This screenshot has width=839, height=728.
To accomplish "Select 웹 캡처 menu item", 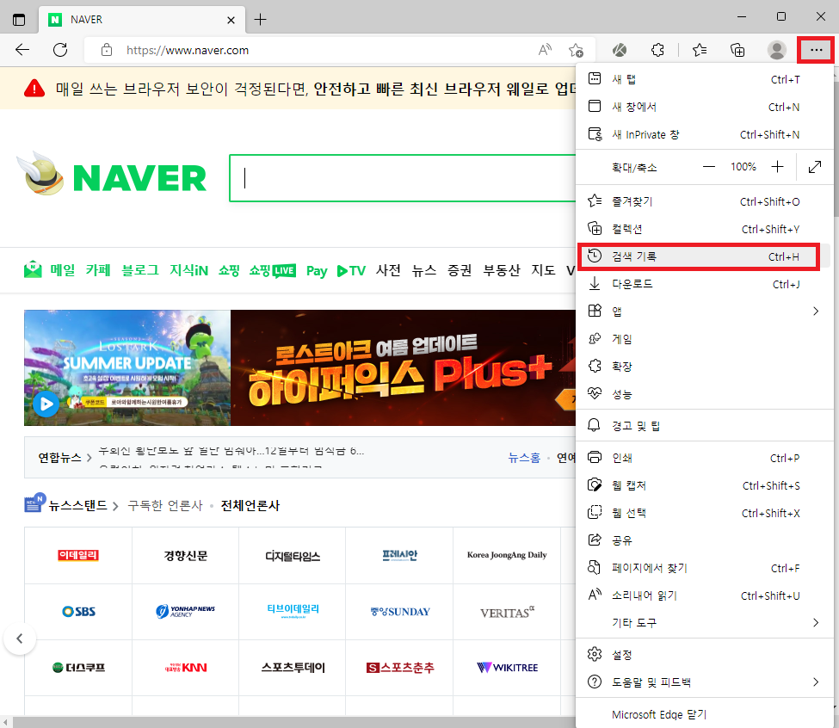I will coord(704,485).
